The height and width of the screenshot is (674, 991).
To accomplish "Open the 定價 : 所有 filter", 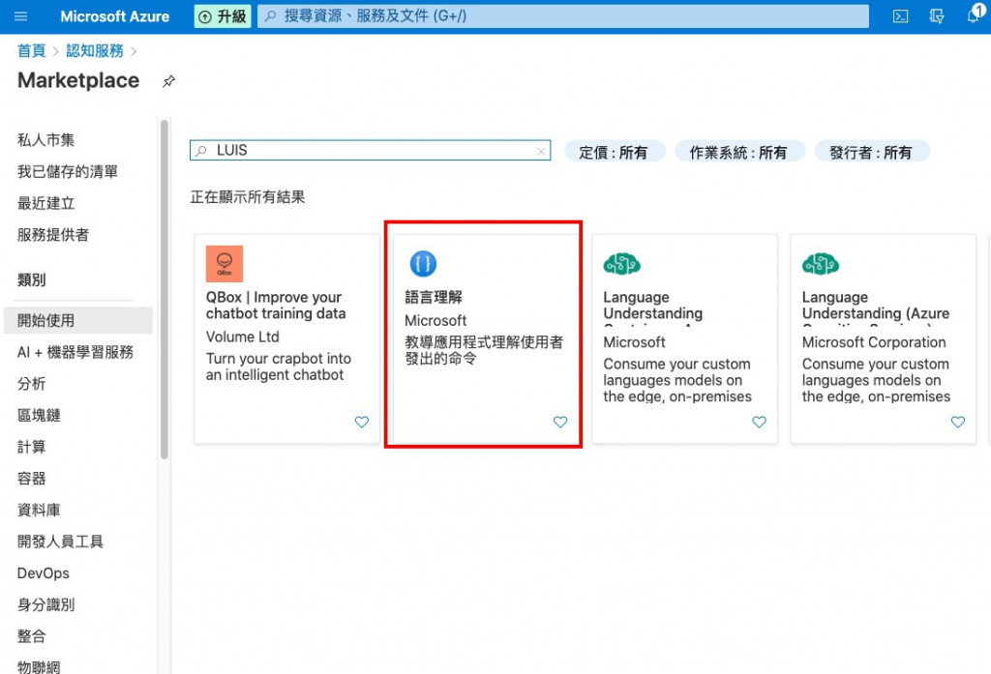I will (614, 152).
